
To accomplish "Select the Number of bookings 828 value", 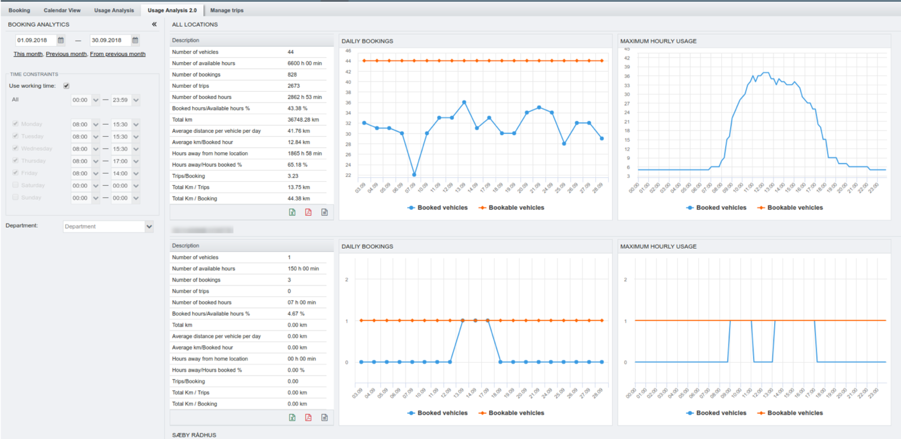I will coord(292,75).
